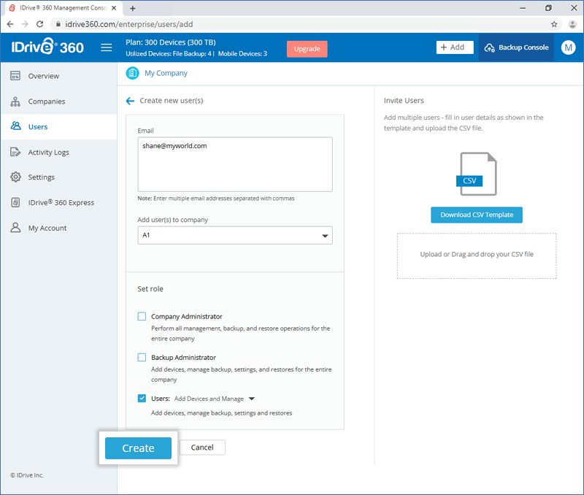Open the browser profile icon
The height and width of the screenshot is (495, 584).
(x=572, y=24)
